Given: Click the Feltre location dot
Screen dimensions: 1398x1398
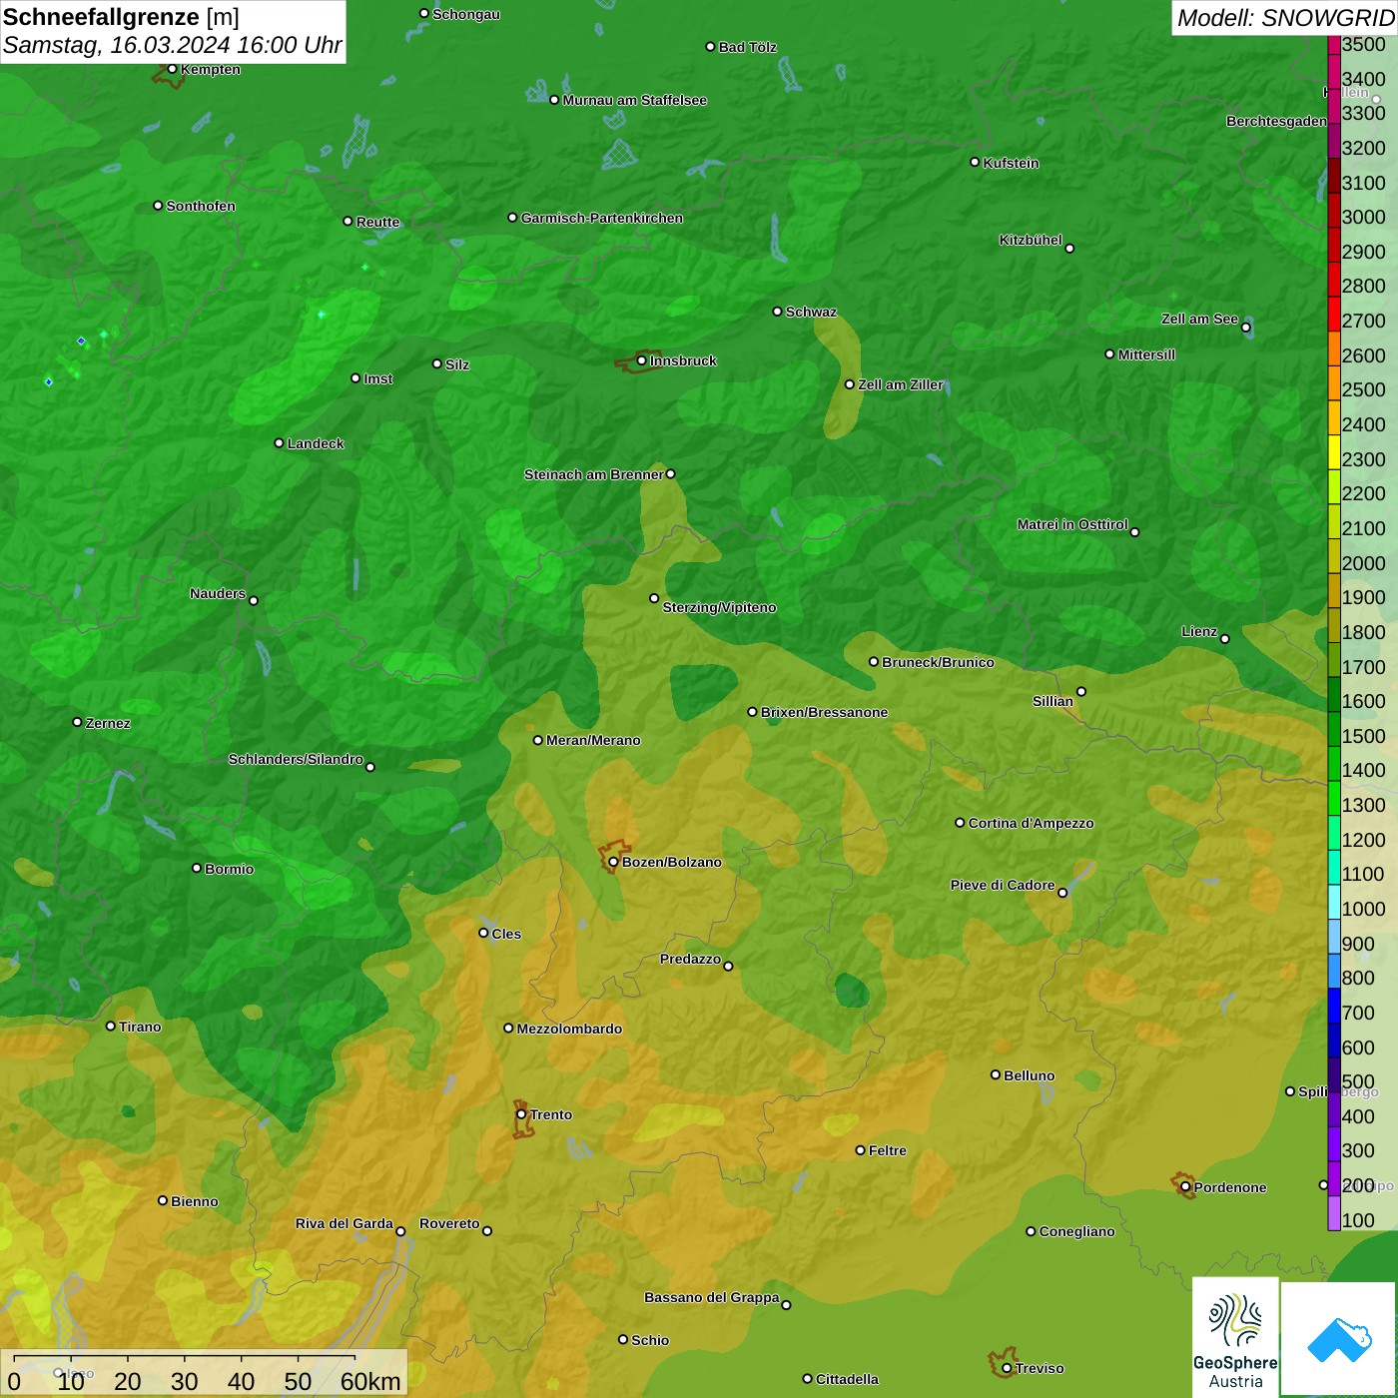Looking at the screenshot, I should point(860,1150).
